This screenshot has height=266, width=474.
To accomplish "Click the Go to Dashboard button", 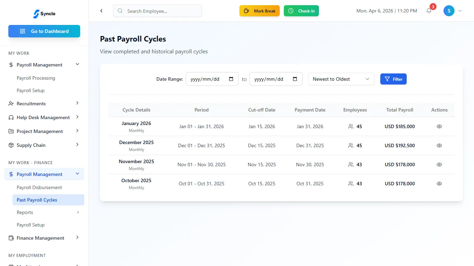I will pos(44,31).
